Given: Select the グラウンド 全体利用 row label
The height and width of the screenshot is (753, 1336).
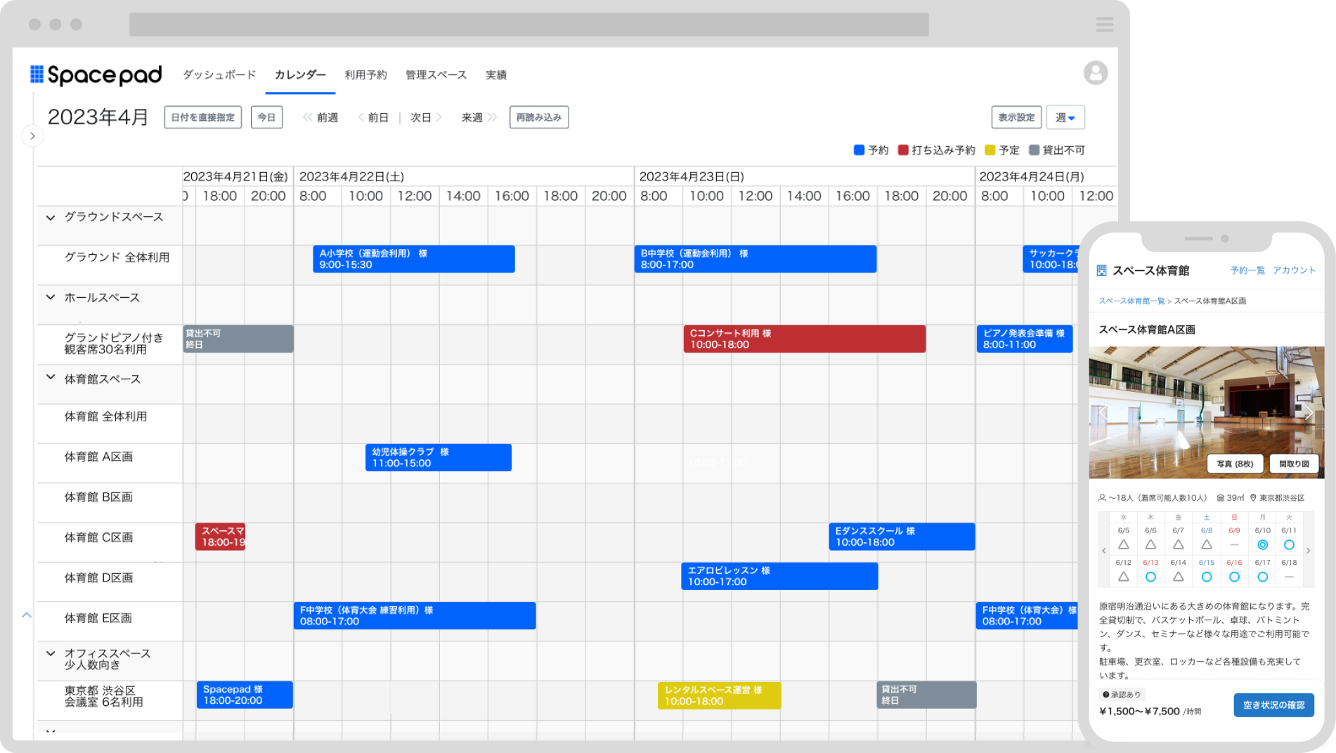Looking at the screenshot, I should [x=117, y=257].
